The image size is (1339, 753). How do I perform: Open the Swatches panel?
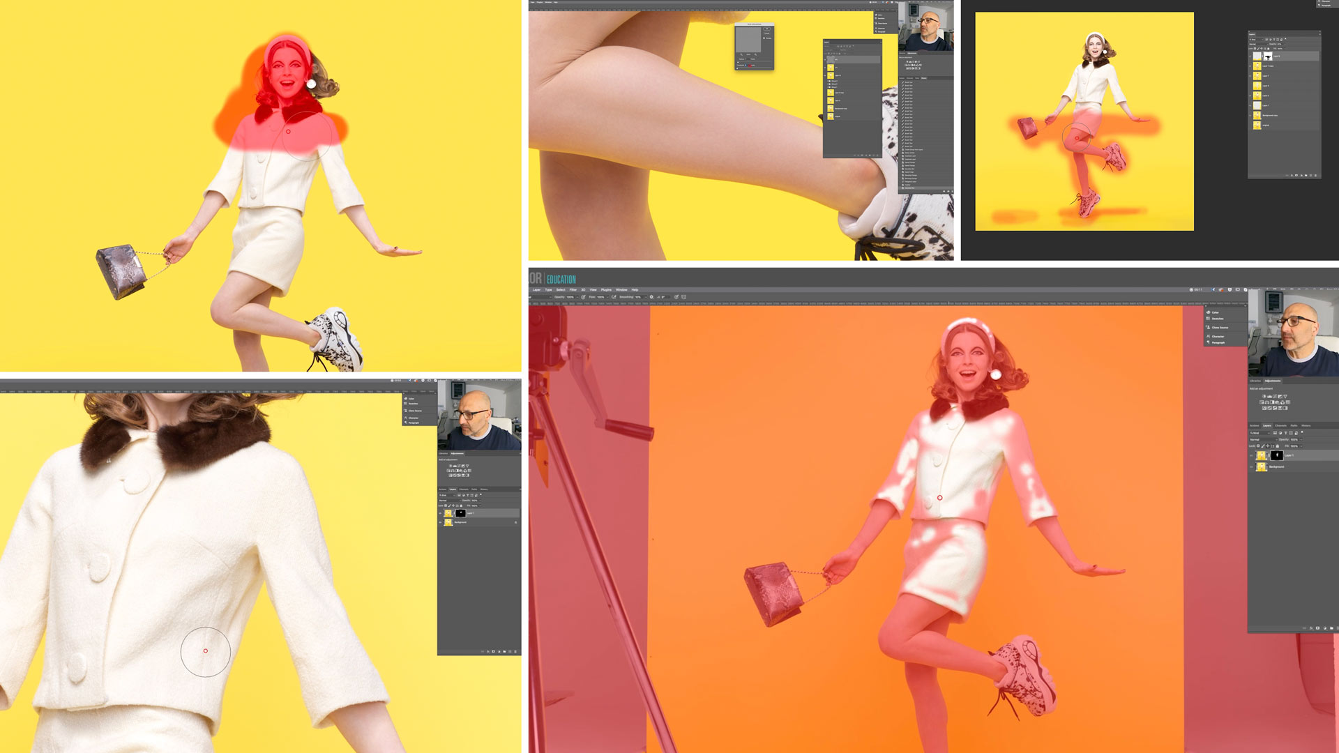click(x=1216, y=319)
